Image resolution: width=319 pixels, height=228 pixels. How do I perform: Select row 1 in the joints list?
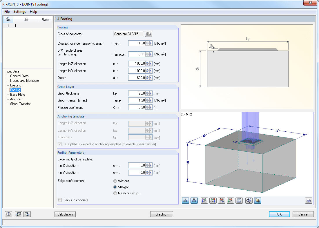coord(28,26)
